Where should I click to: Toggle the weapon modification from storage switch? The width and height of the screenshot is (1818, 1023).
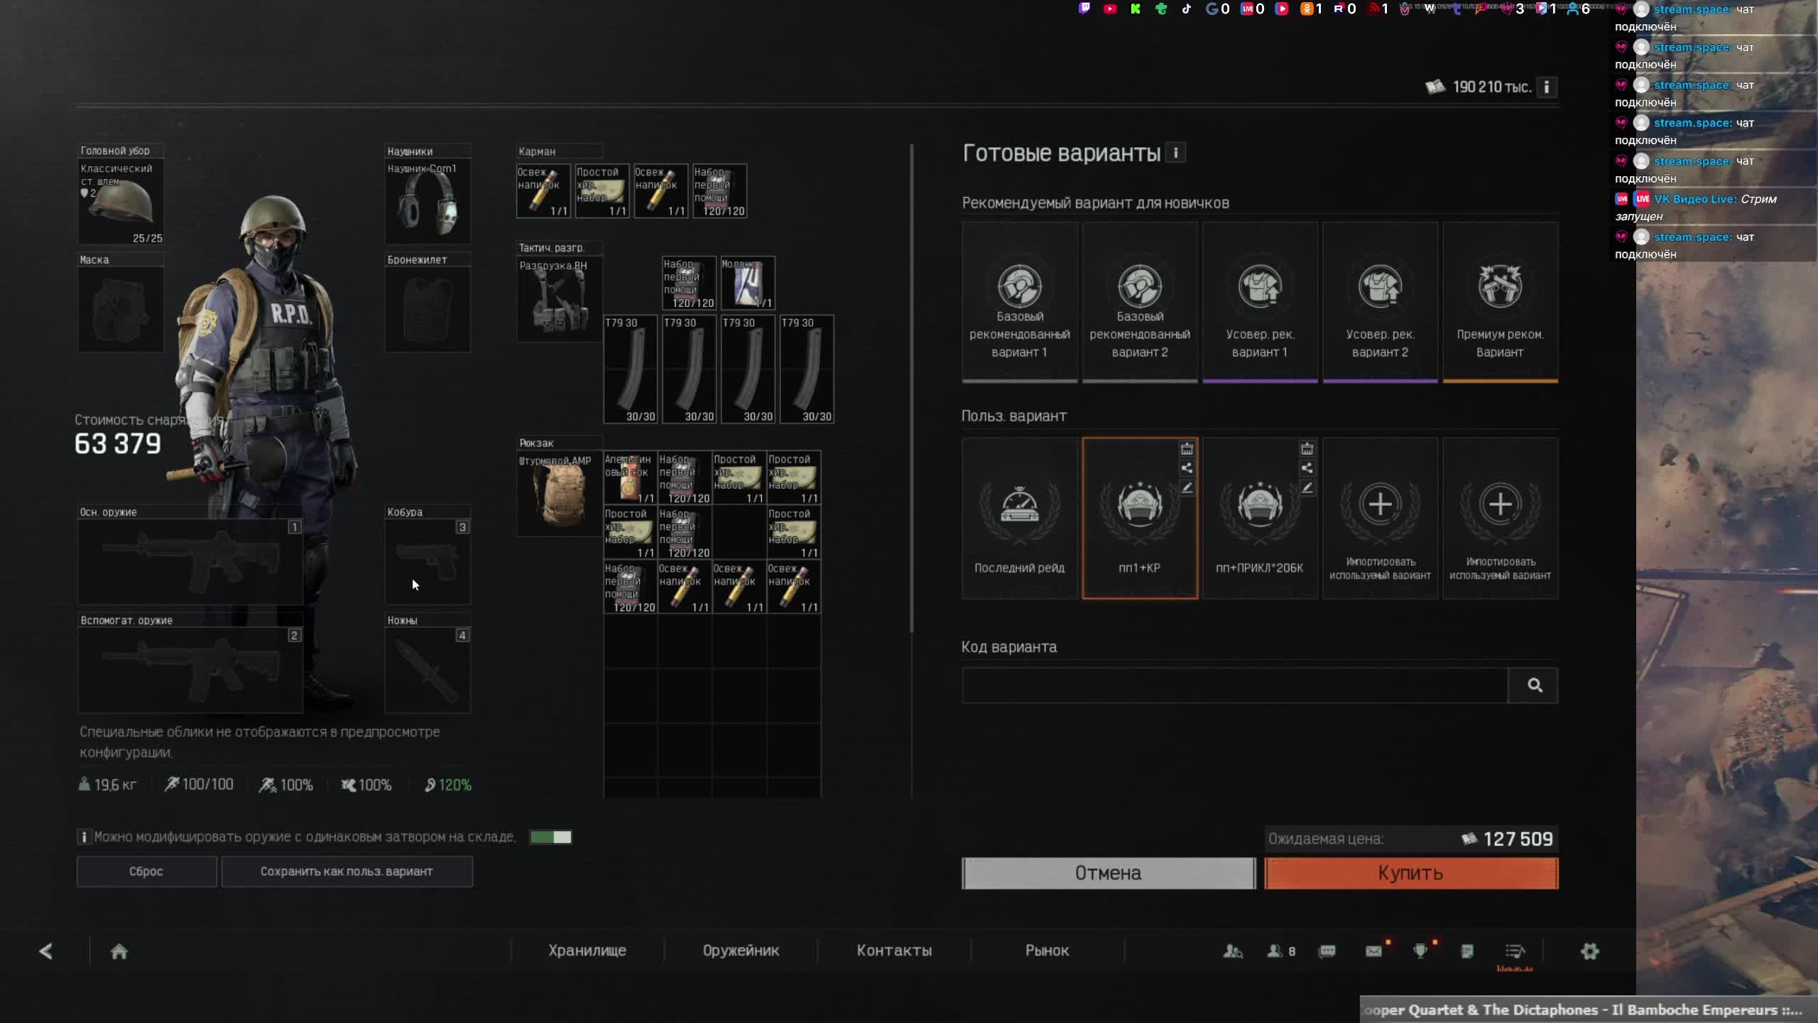pos(550,837)
